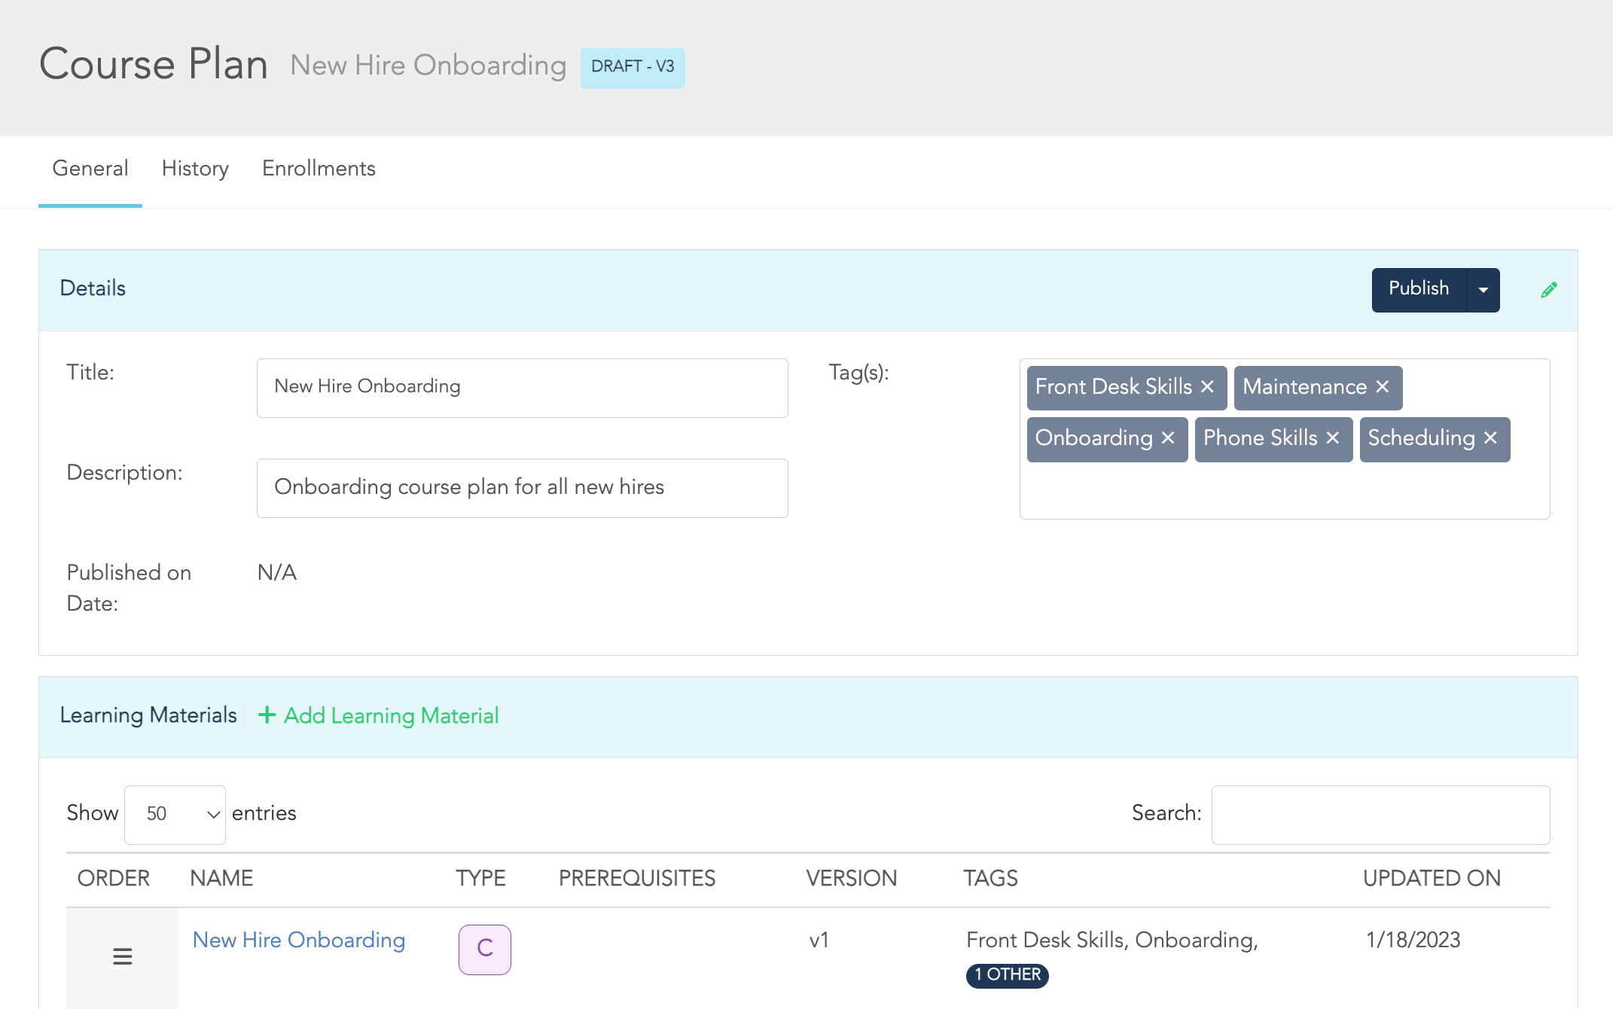Open the Enrollments tab
Viewport: 1613px width, 1009px height.
[319, 169]
